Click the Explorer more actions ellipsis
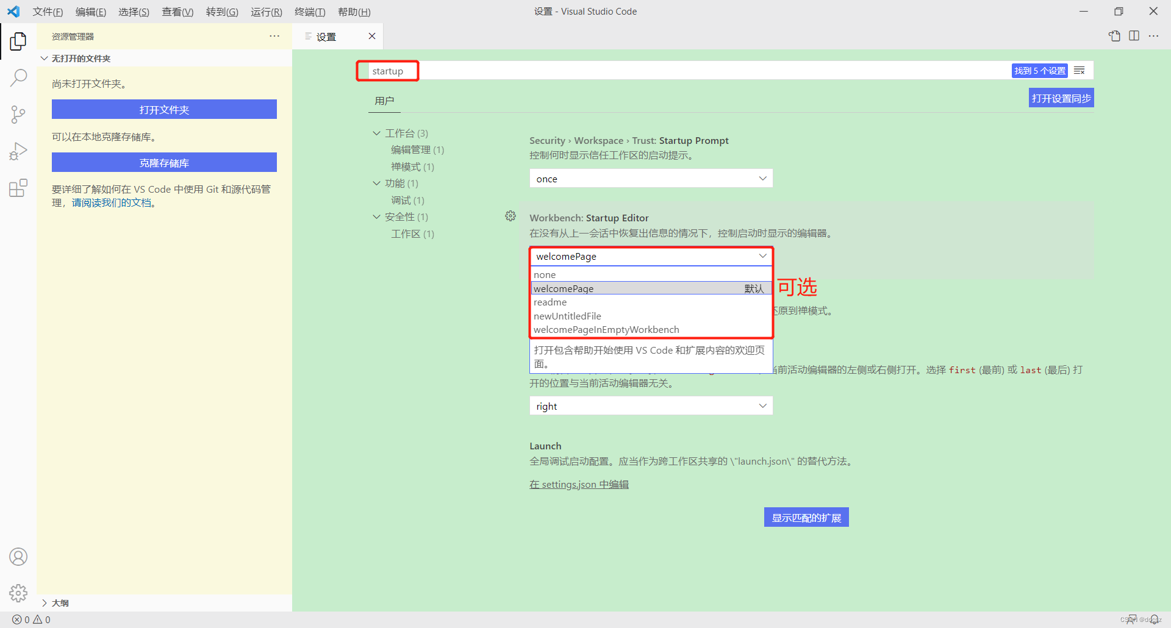This screenshot has width=1171, height=628. [274, 37]
